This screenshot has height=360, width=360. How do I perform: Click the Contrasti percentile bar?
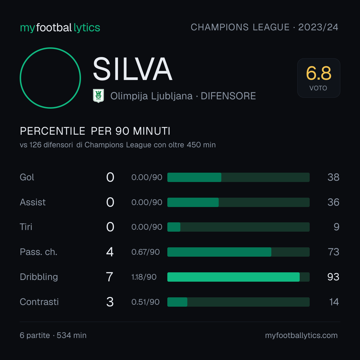pyautogui.click(x=238, y=302)
